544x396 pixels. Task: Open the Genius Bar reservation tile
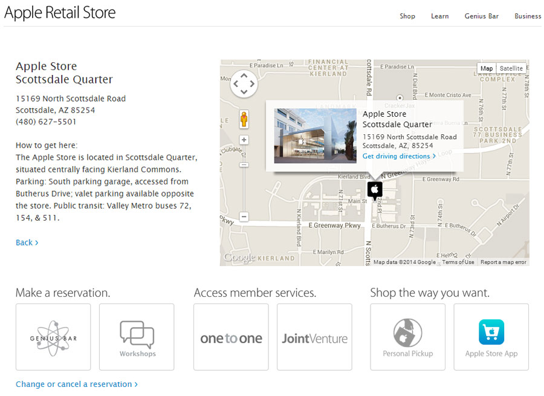point(53,337)
